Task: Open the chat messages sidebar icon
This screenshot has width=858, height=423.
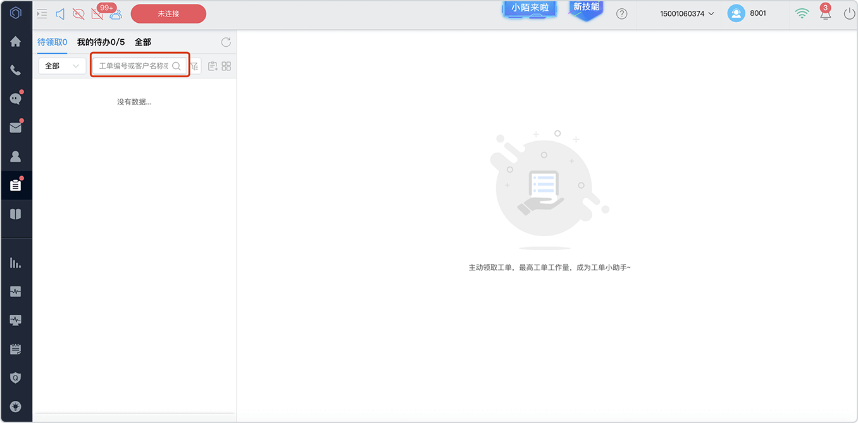Action: tap(16, 99)
